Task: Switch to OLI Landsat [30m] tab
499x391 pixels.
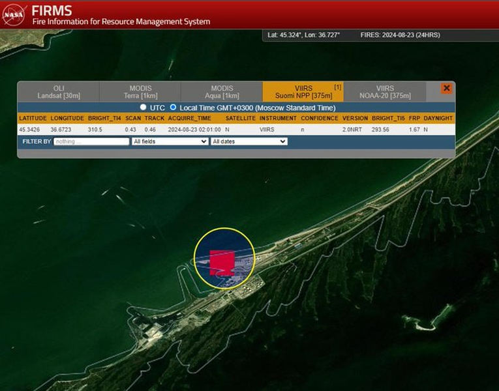Action: point(59,92)
